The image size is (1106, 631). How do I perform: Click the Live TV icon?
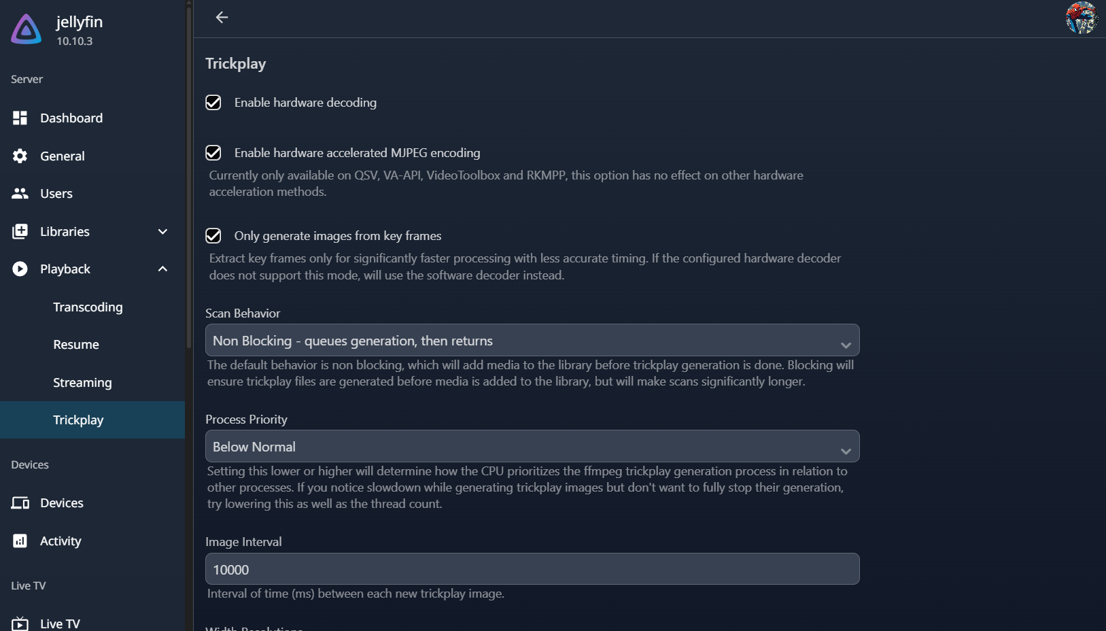point(20,624)
